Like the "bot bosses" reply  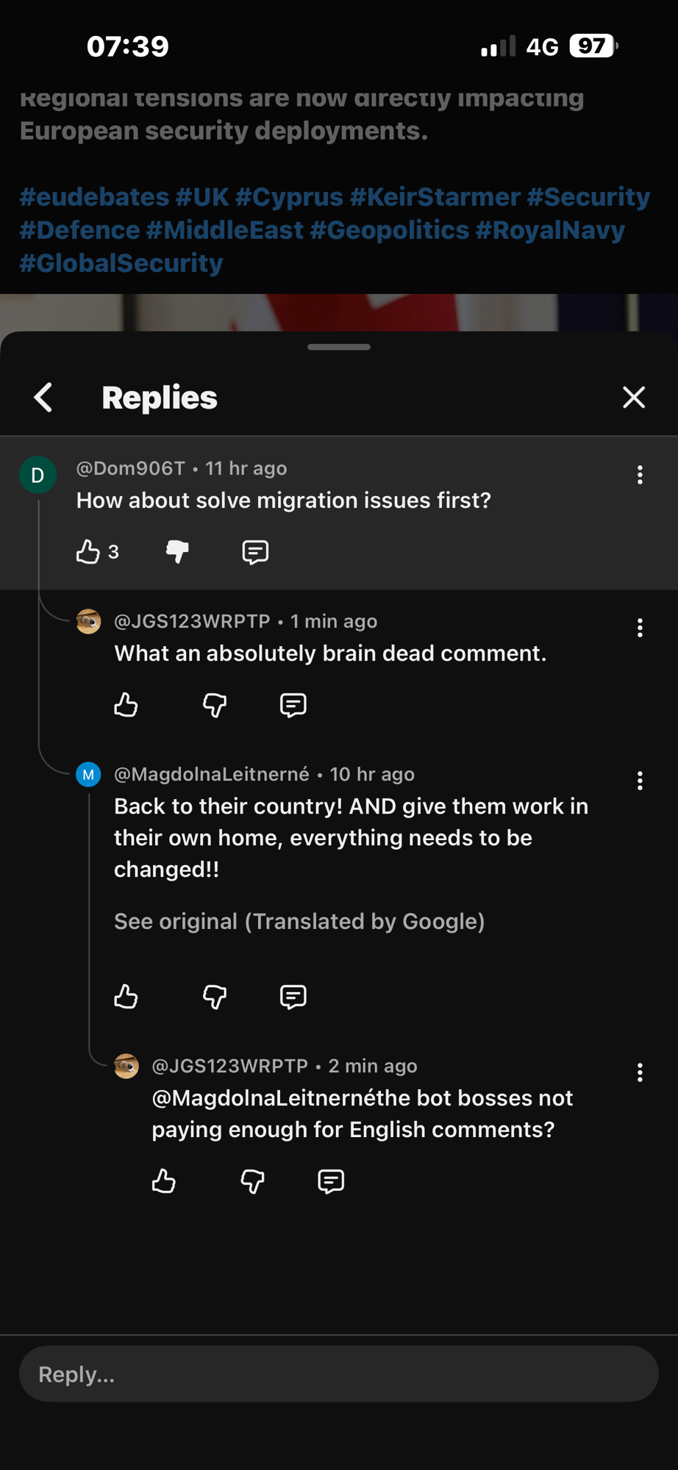pos(164,1181)
